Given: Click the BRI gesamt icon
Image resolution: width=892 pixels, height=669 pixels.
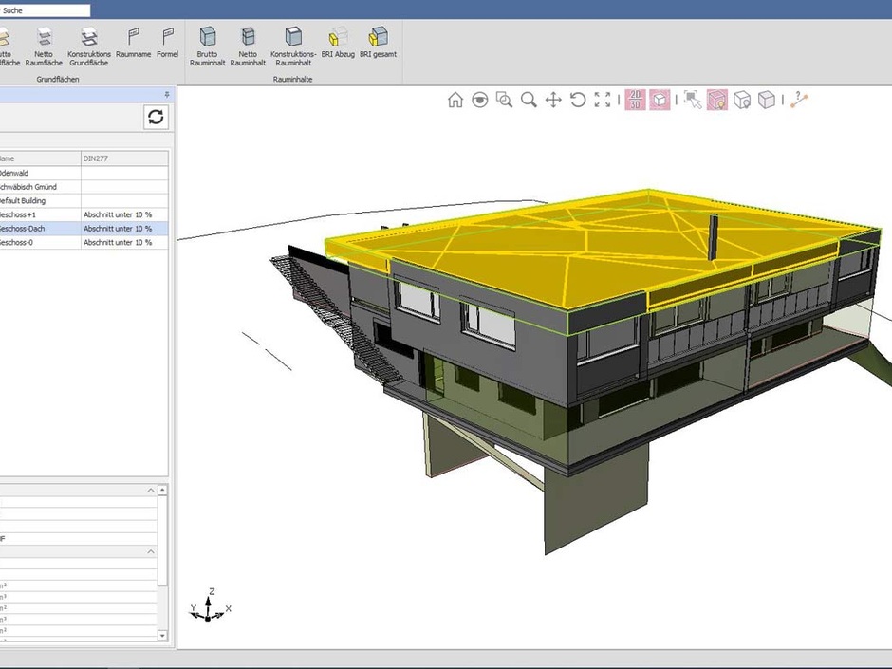Looking at the screenshot, I should tap(378, 38).
